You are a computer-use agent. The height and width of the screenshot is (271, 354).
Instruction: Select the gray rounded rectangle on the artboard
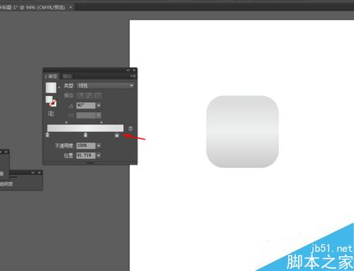(243, 131)
